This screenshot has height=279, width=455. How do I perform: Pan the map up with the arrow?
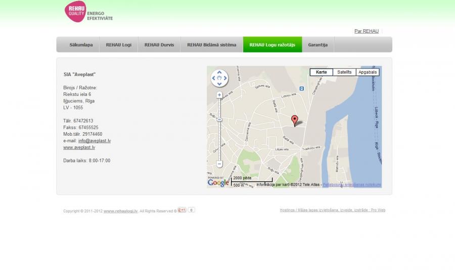click(x=219, y=73)
